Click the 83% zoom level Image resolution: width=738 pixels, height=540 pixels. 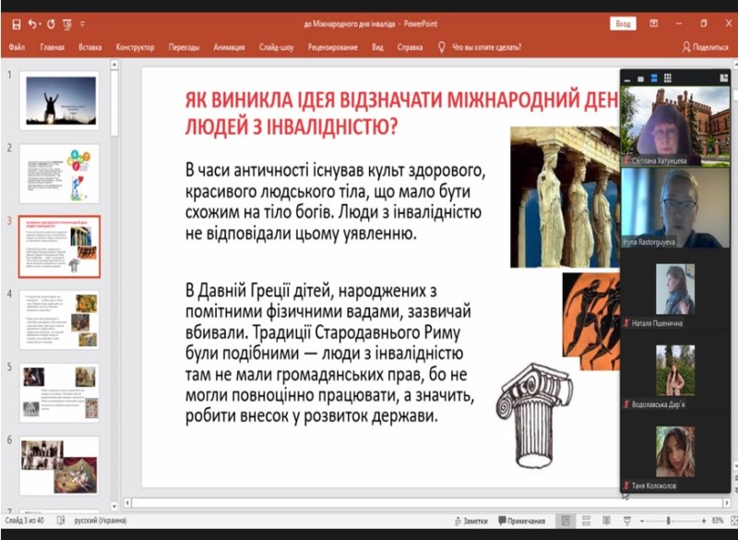718,521
